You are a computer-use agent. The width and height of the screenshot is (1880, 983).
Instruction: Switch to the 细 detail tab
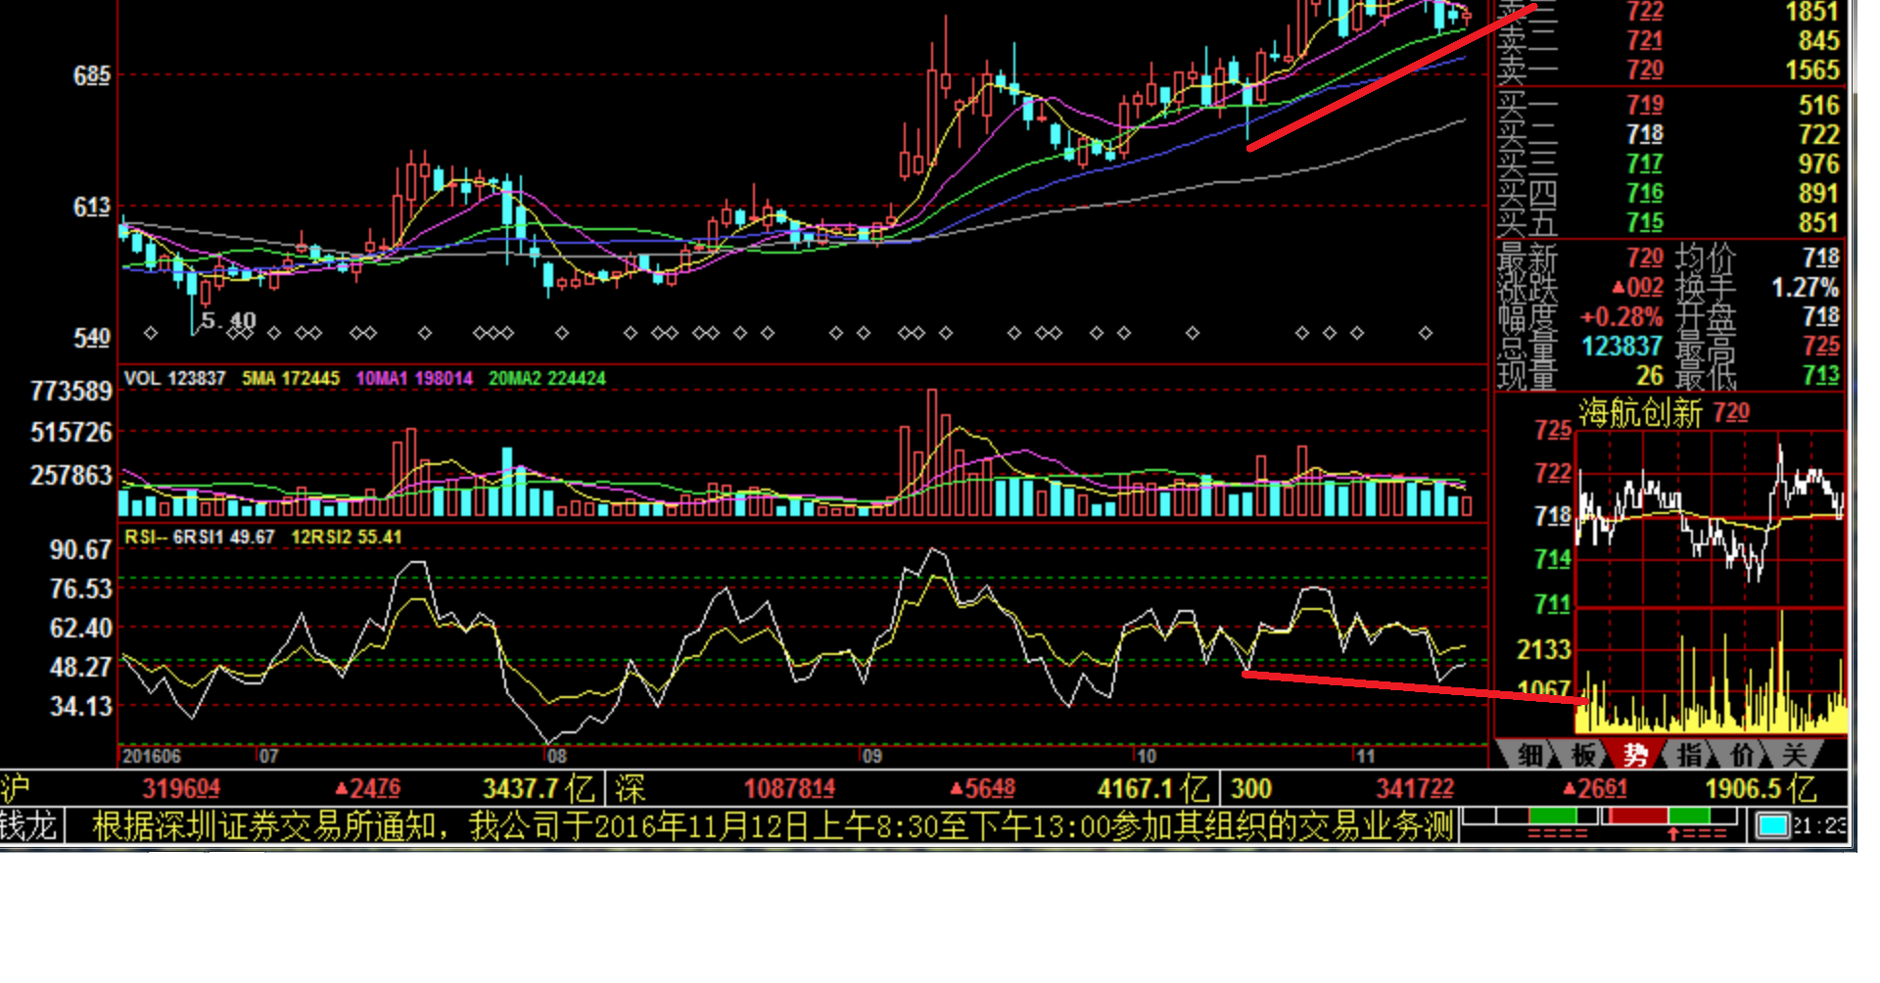pos(1530,755)
